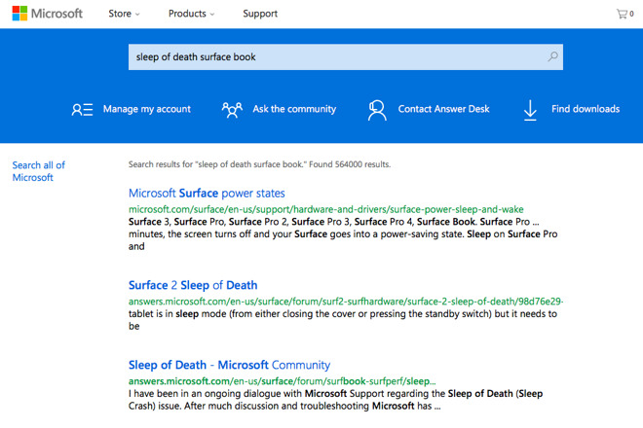The height and width of the screenshot is (428, 643).
Task: Click the 'Found 564000 results' summary text
Action: coord(350,164)
